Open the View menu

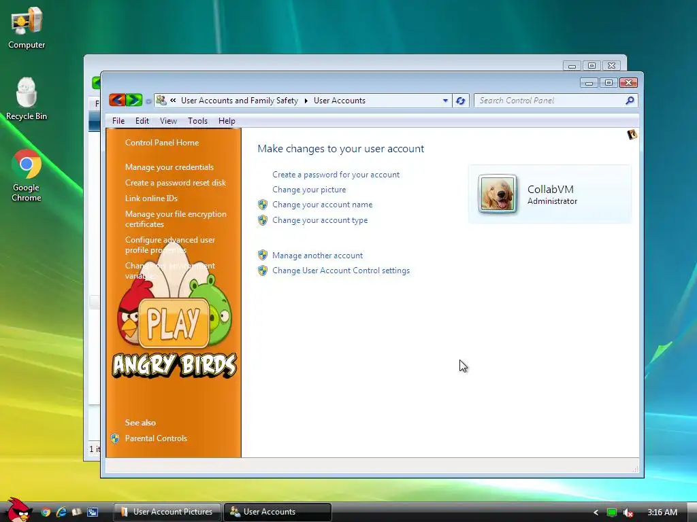[x=168, y=121]
